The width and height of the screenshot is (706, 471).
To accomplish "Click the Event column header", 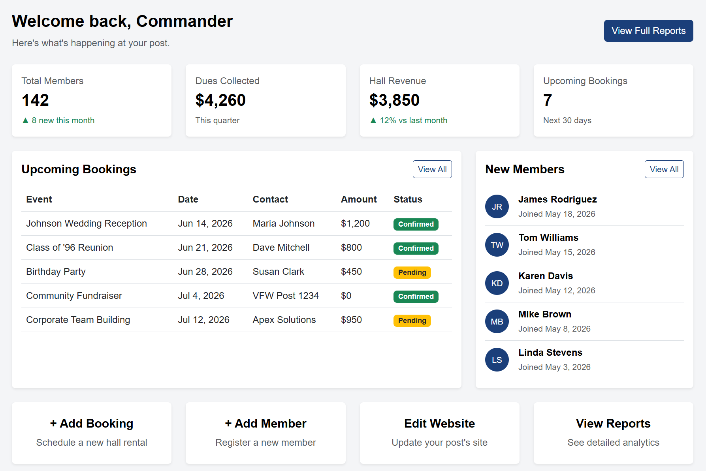I will click(39, 199).
